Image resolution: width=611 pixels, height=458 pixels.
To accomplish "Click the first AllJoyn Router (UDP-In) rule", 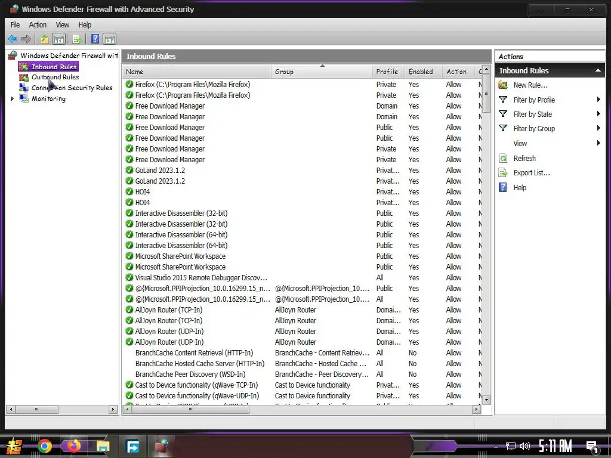I will pos(303,332).
